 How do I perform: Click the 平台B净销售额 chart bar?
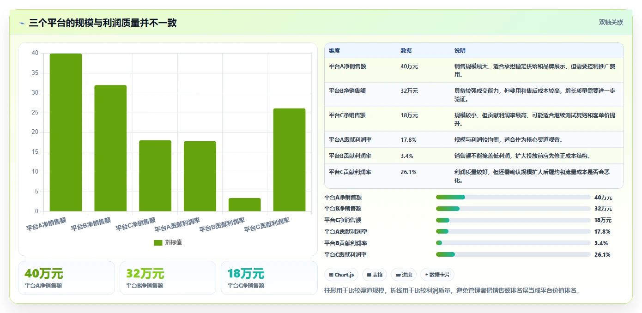[x=110, y=148]
